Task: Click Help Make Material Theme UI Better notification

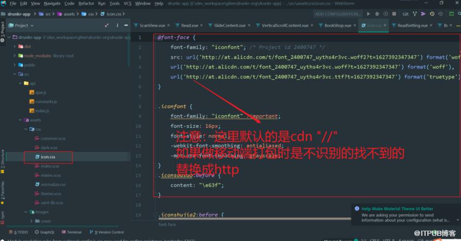Action: [397, 209]
